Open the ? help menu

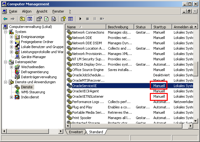click(x=70, y=11)
